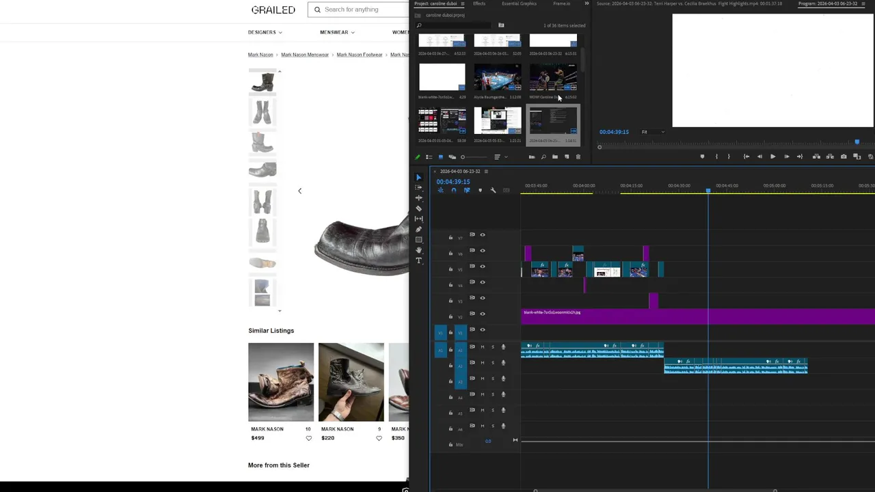Select the 2026-04-03 06-23-32 timeline tab
This screenshot has width=875, height=492.
tap(460, 172)
